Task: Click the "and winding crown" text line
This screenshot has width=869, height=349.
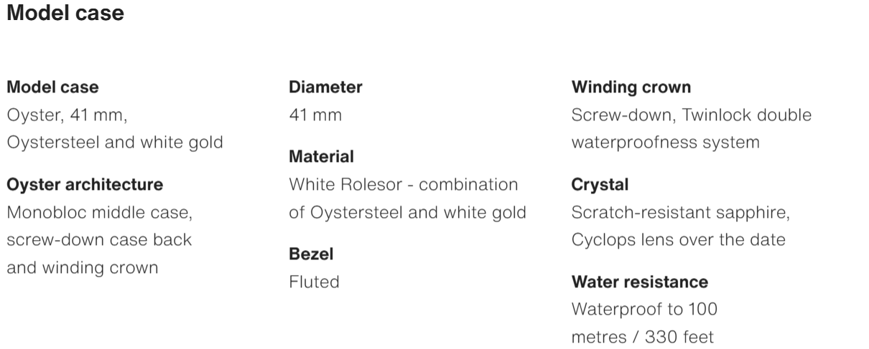Action: pyautogui.click(x=83, y=267)
